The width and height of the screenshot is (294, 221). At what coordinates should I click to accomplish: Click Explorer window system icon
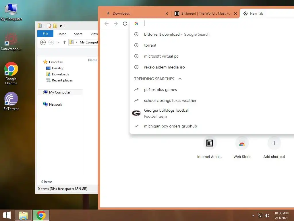[x=40, y=26]
